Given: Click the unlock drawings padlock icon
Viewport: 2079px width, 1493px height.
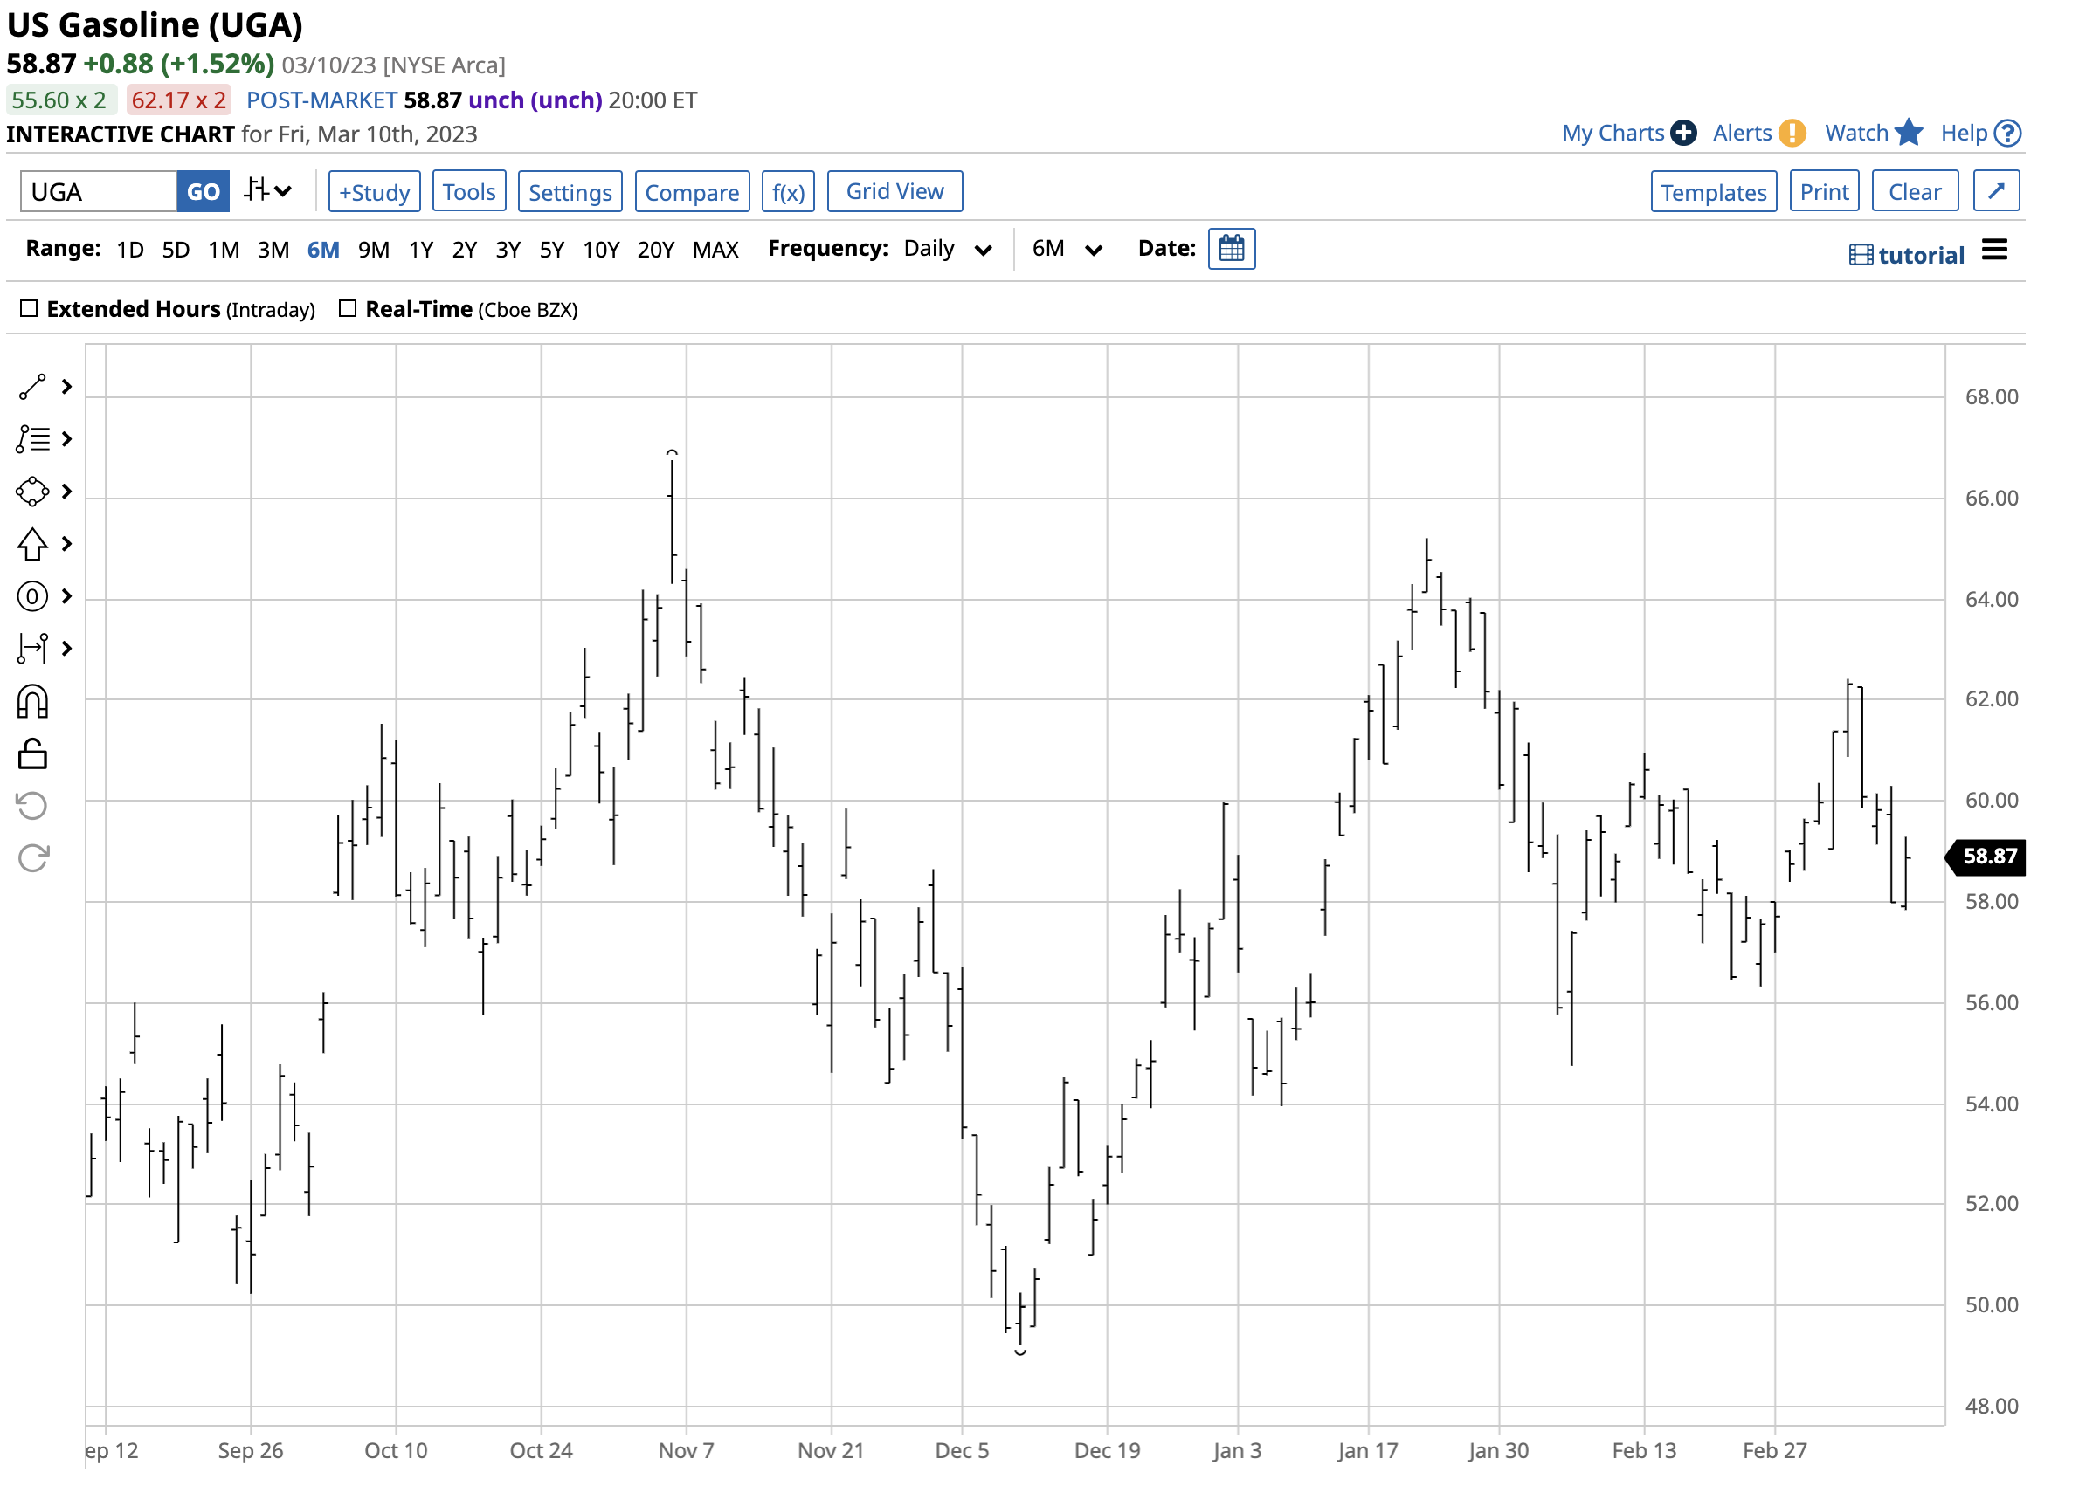Looking at the screenshot, I should coord(32,754).
